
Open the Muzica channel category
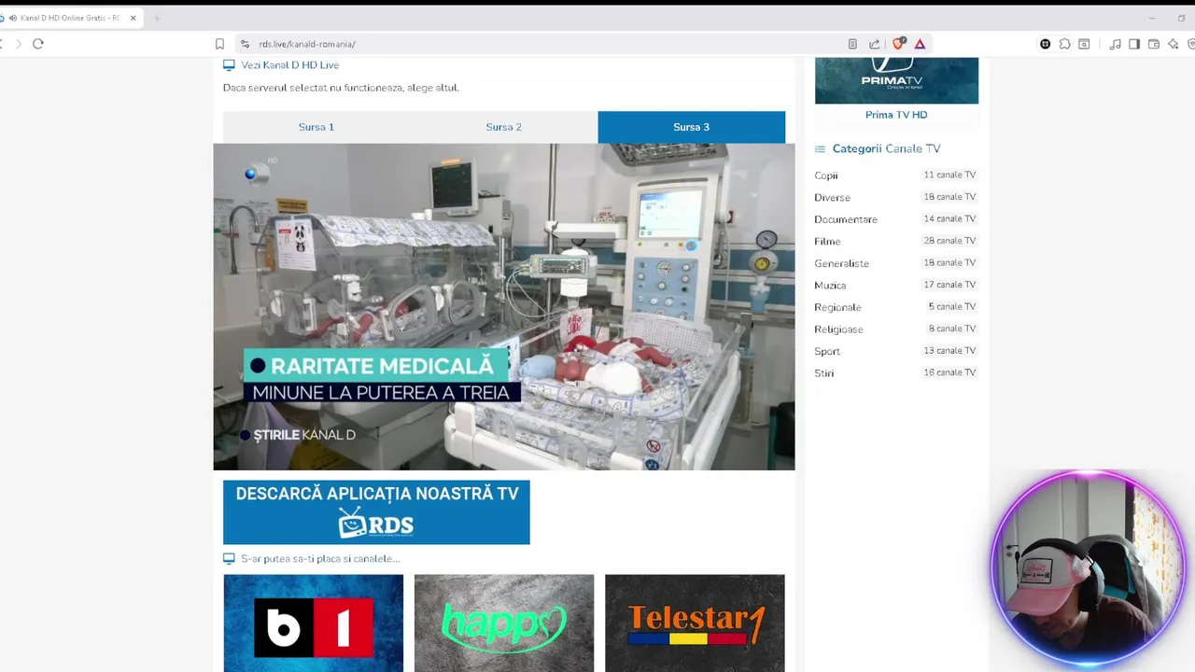tap(830, 286)
